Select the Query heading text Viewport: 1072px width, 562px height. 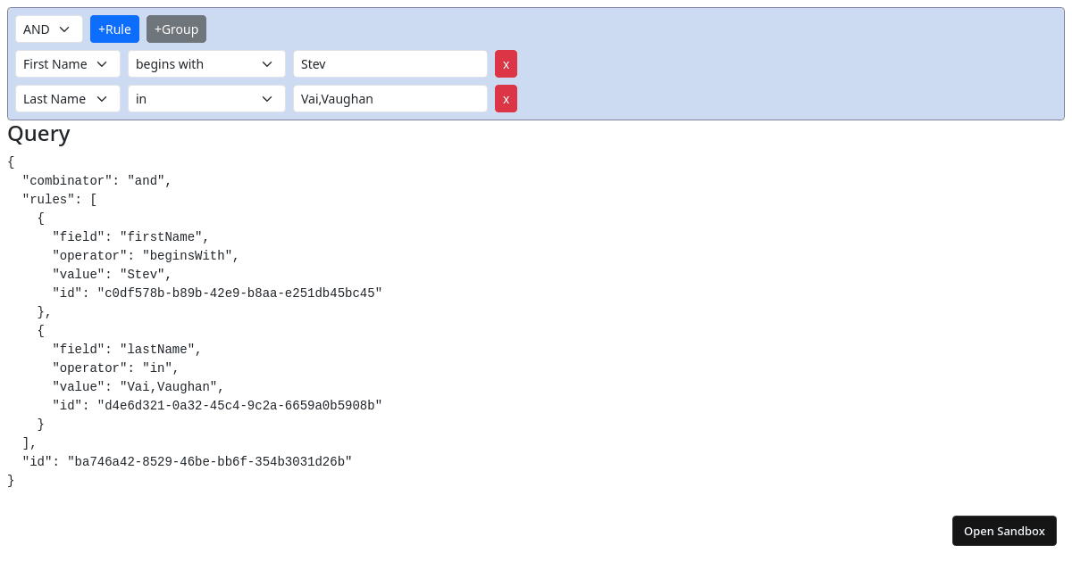[x=38, y=134]
